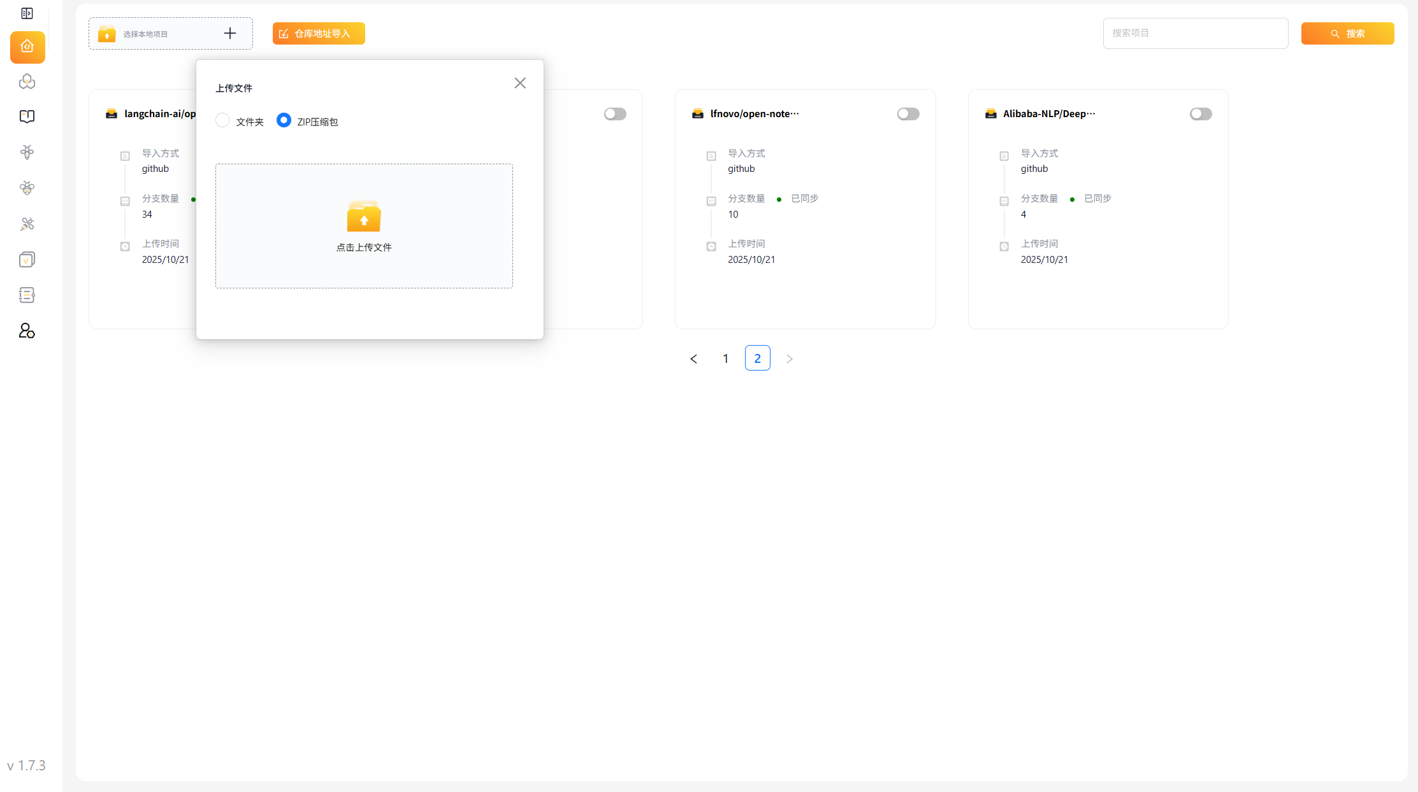Enable the Alibaba-NLP/Deep project switch
Image resolution: width=1418 pixels, height=792 pixels.
pos(1201,114)
